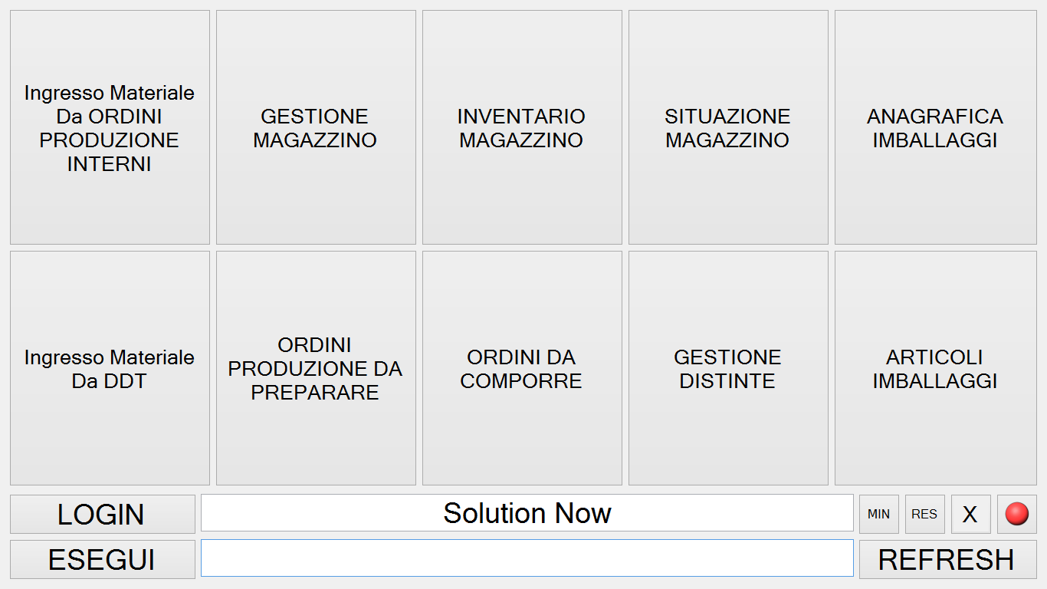Viewport: 1047px width, 589px height.
Task: Open INVENTARIO MAGAZZINO tile
Action: (x=522, y=127)
